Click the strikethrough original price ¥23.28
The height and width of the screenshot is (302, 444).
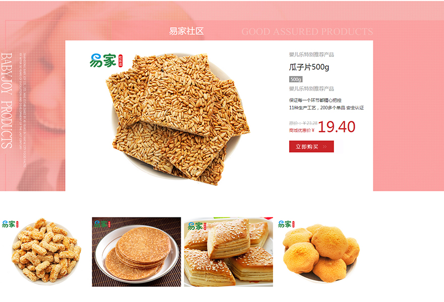303,123
